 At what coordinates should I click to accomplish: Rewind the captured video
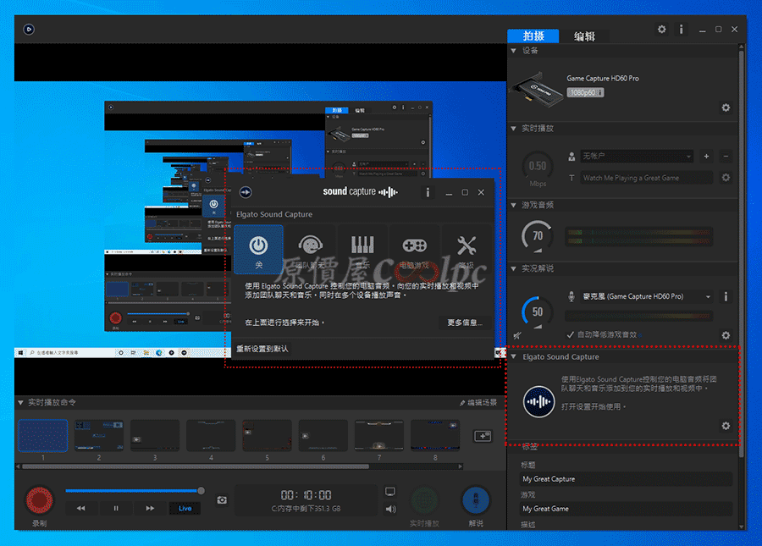click(x=80, y=508)
